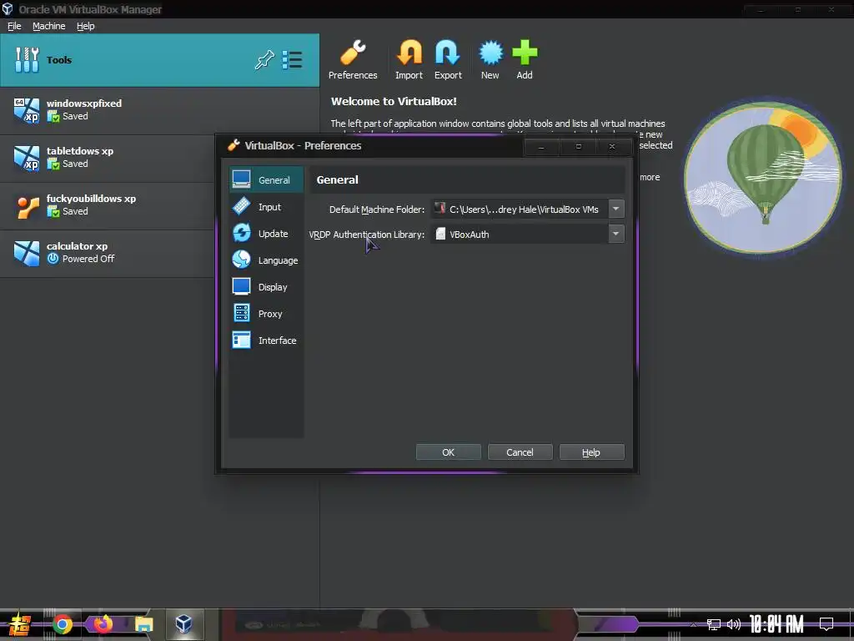Image resolution: width=854 pixels, height=641 pixels.
Task: Click the VirtualBox taskbar icon
Action: [x=183, y=623]
